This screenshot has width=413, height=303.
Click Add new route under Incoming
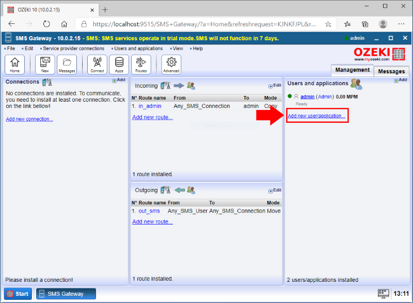152,117
